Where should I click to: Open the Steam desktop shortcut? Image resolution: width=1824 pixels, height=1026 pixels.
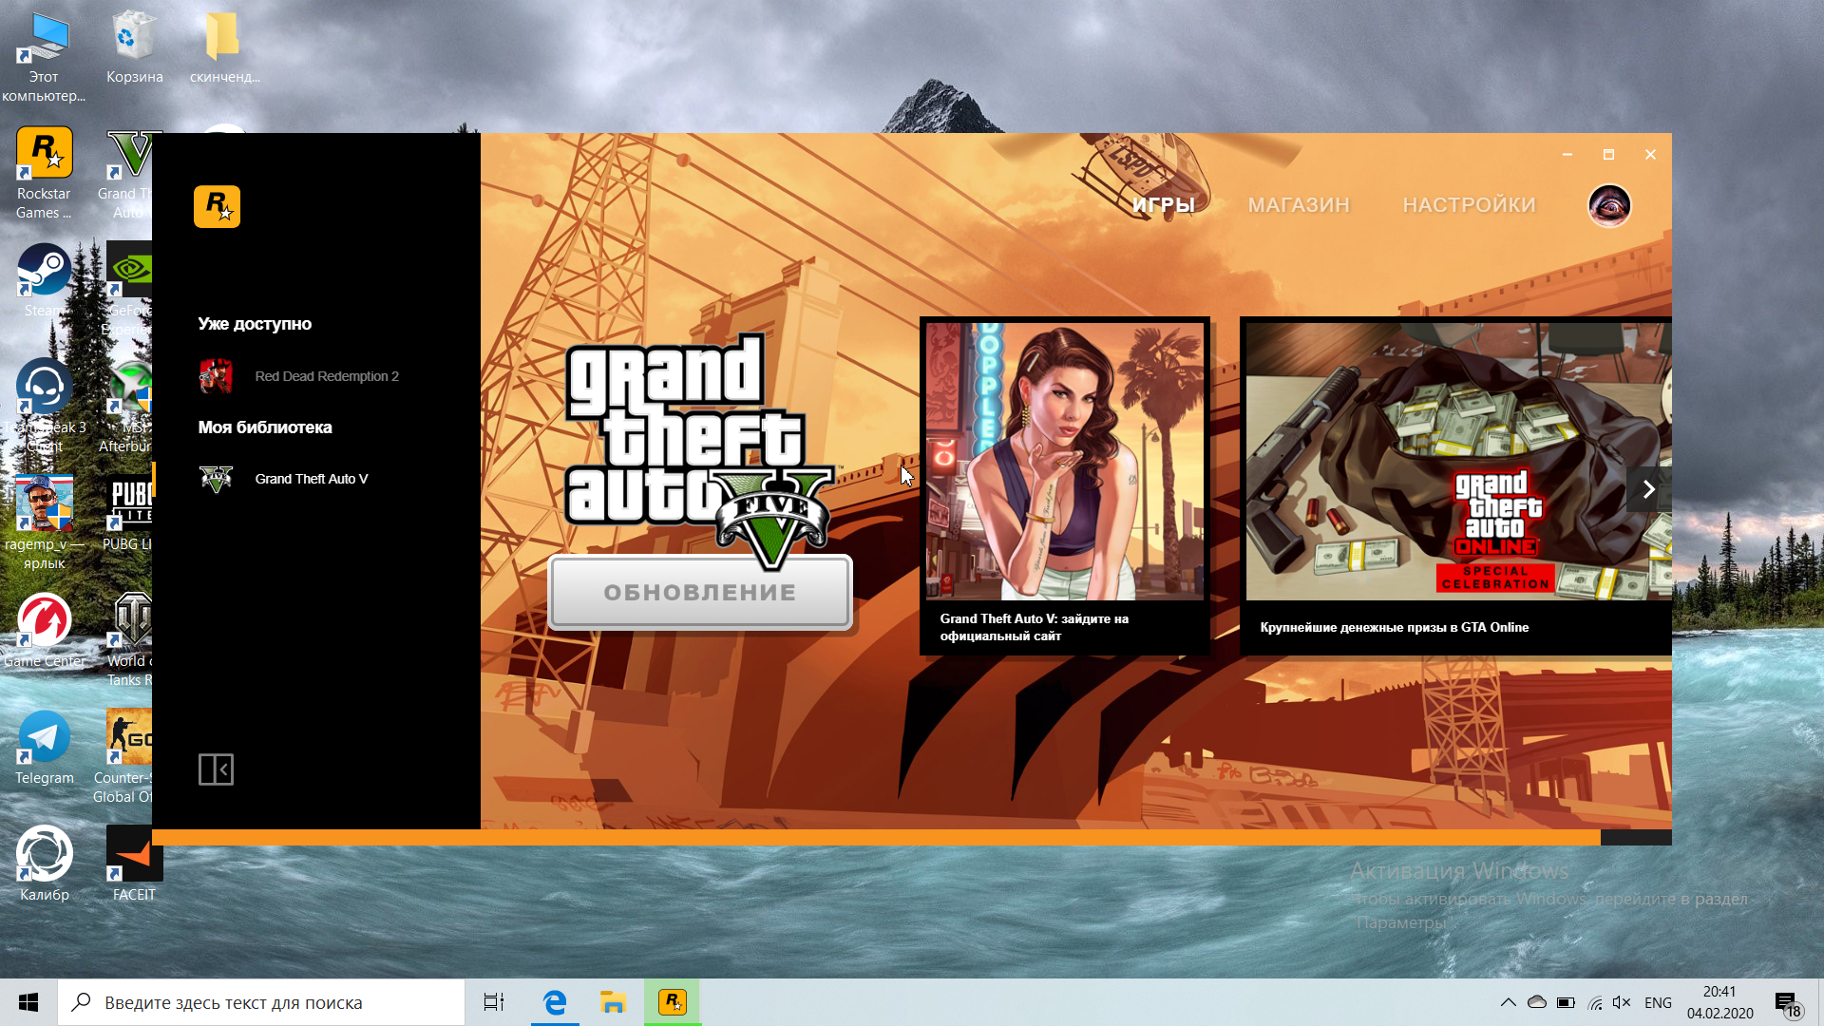coord(44,280)
